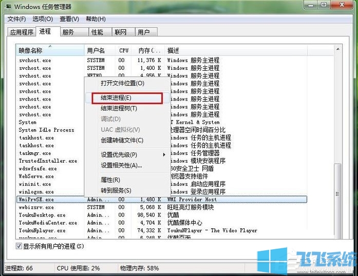The width and height of the screenshot is (358, 276).
Task: Select the YoukuNplayer.exe process row
Action: click(x=162, y=231)
